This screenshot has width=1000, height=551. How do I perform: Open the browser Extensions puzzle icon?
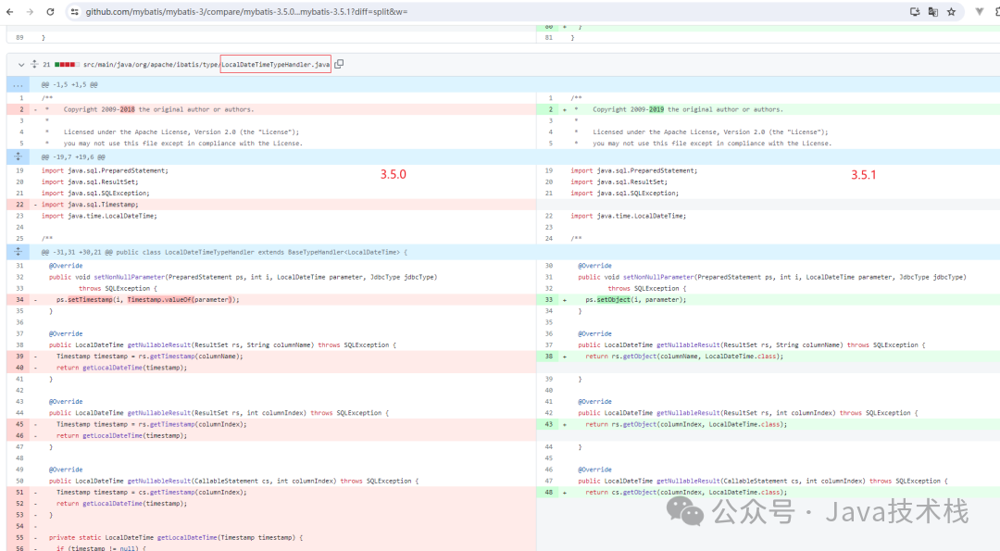[x=997, y=12]
